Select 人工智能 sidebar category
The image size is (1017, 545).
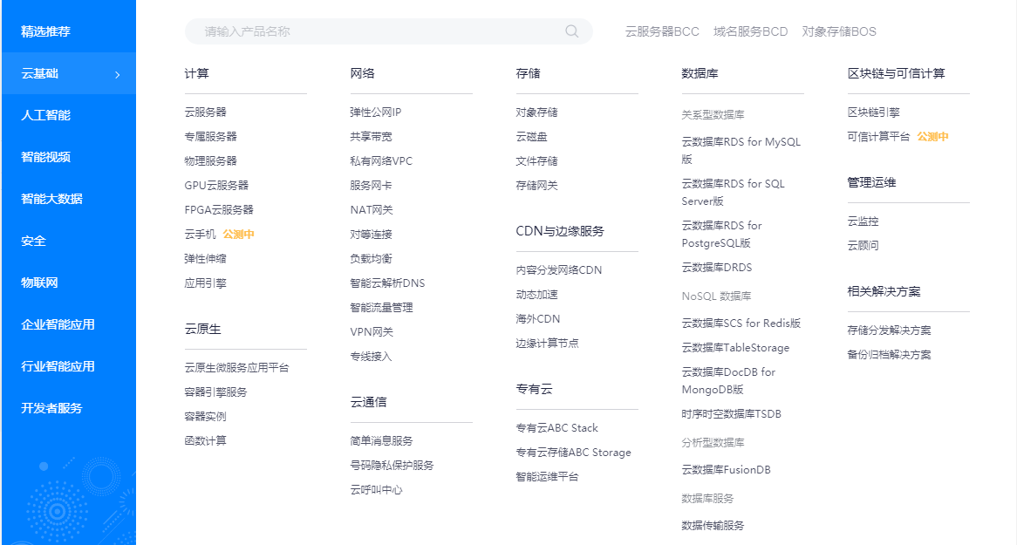pos(45,115)
